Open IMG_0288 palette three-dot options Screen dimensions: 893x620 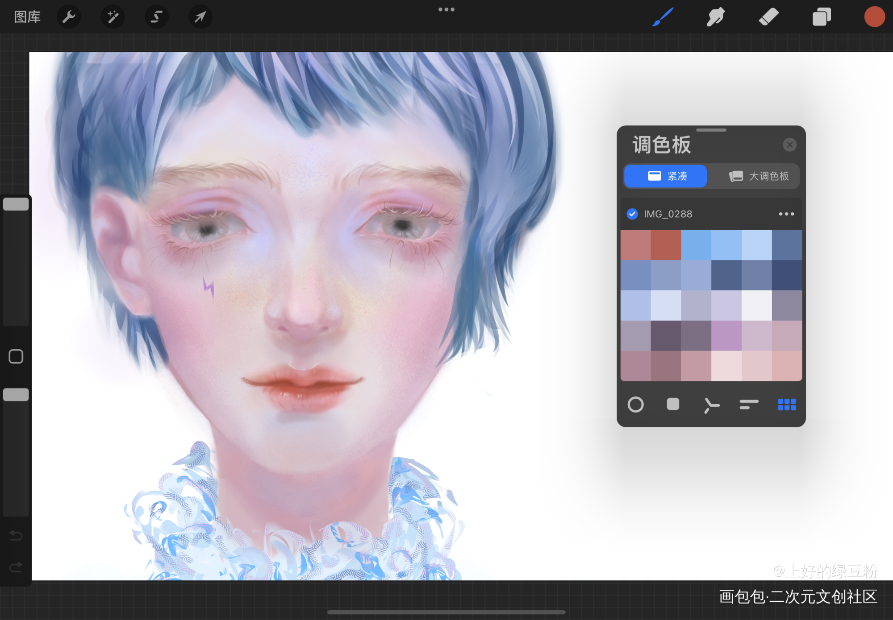click(x=786, y=214)
